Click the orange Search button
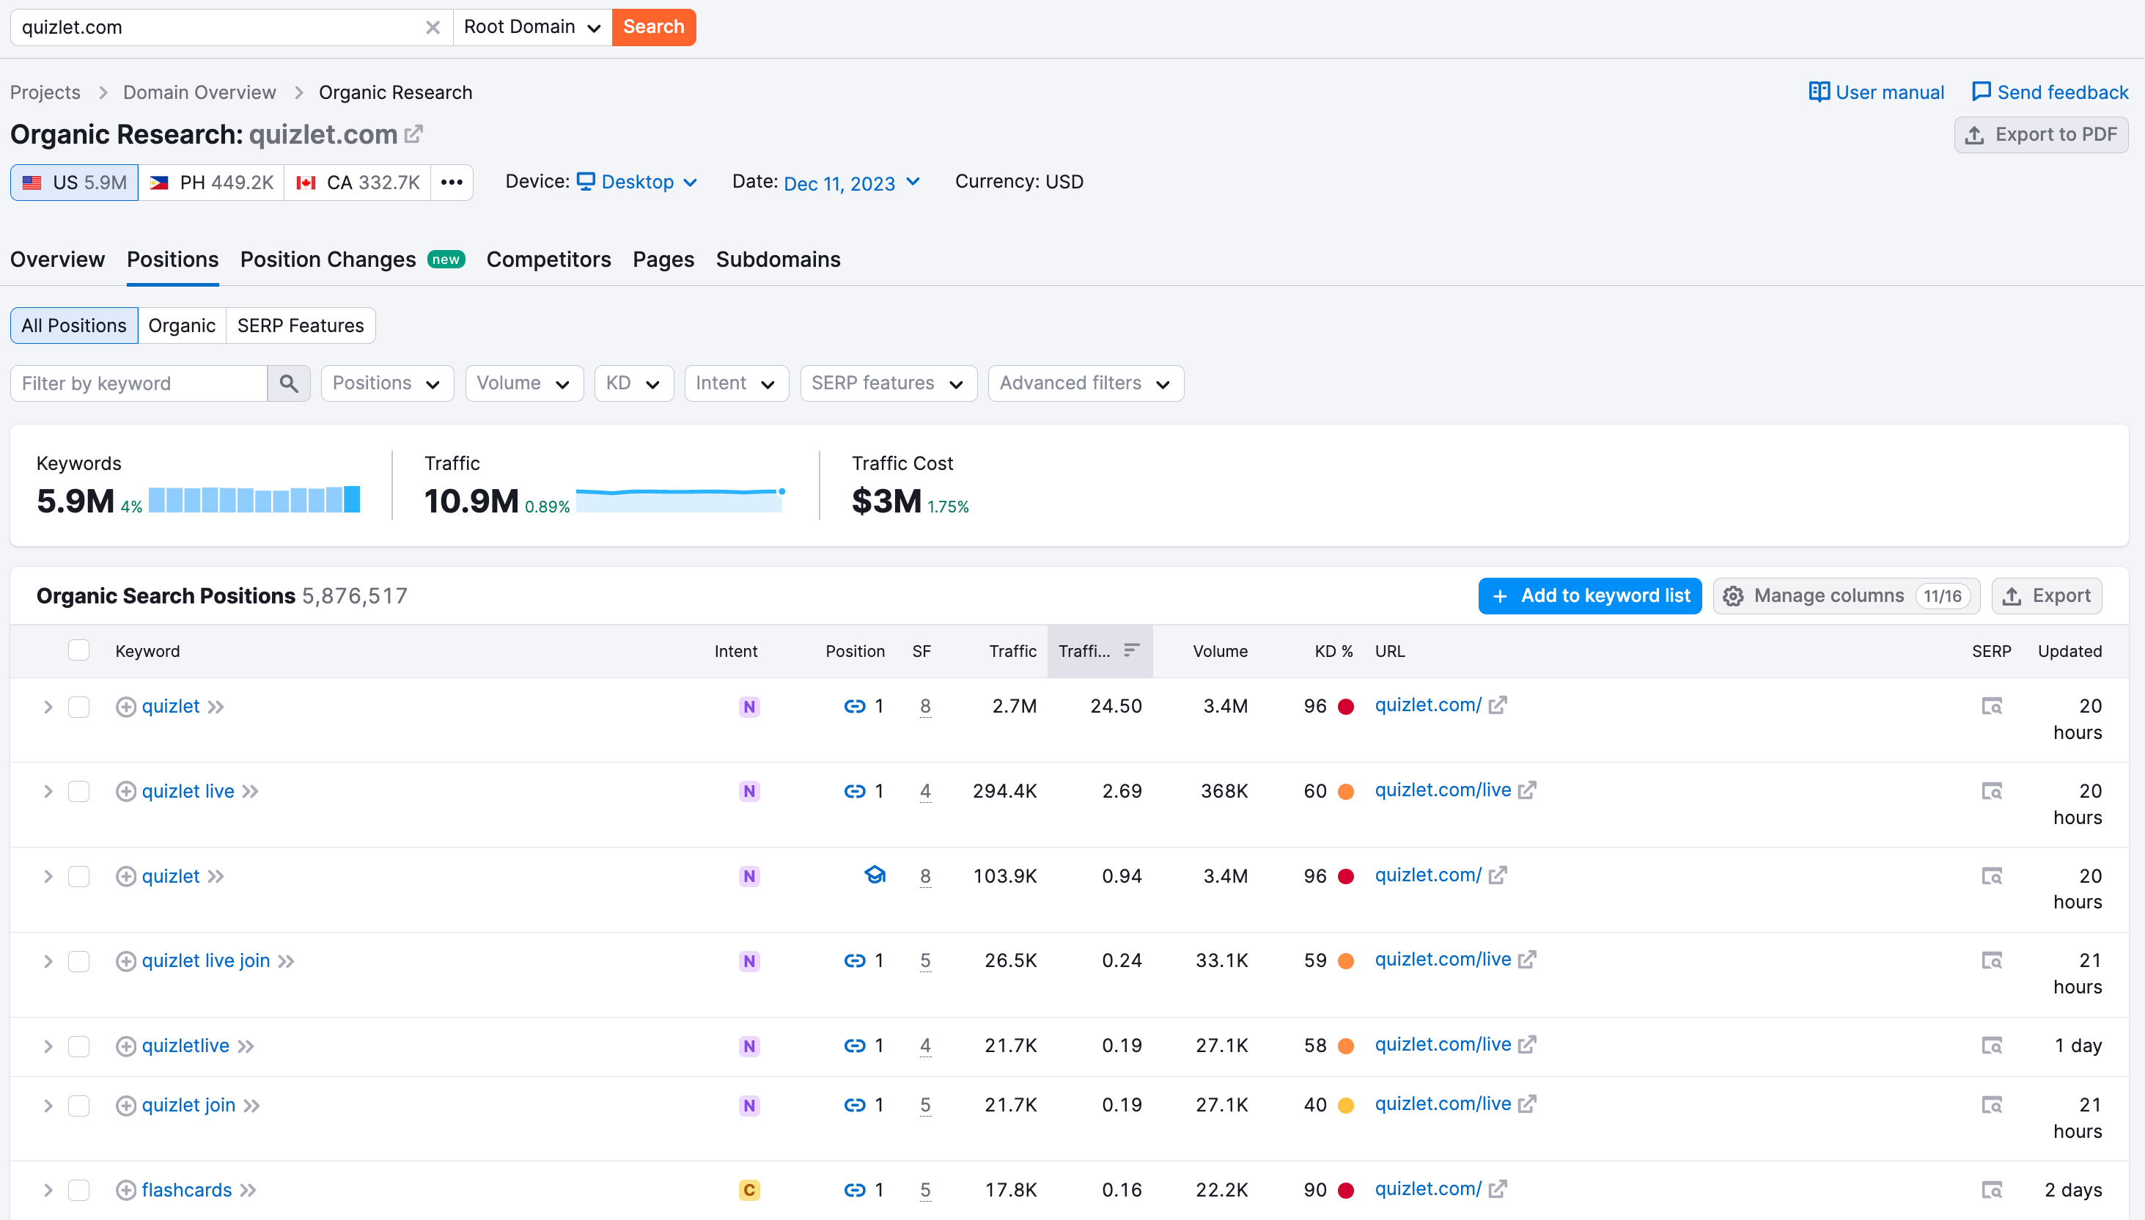The width and height of the screenshot is (2145, 1220). pos(654,27)
